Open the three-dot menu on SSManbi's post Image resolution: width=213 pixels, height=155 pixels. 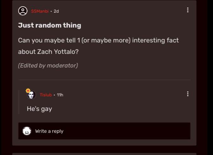tap(188, 10)
